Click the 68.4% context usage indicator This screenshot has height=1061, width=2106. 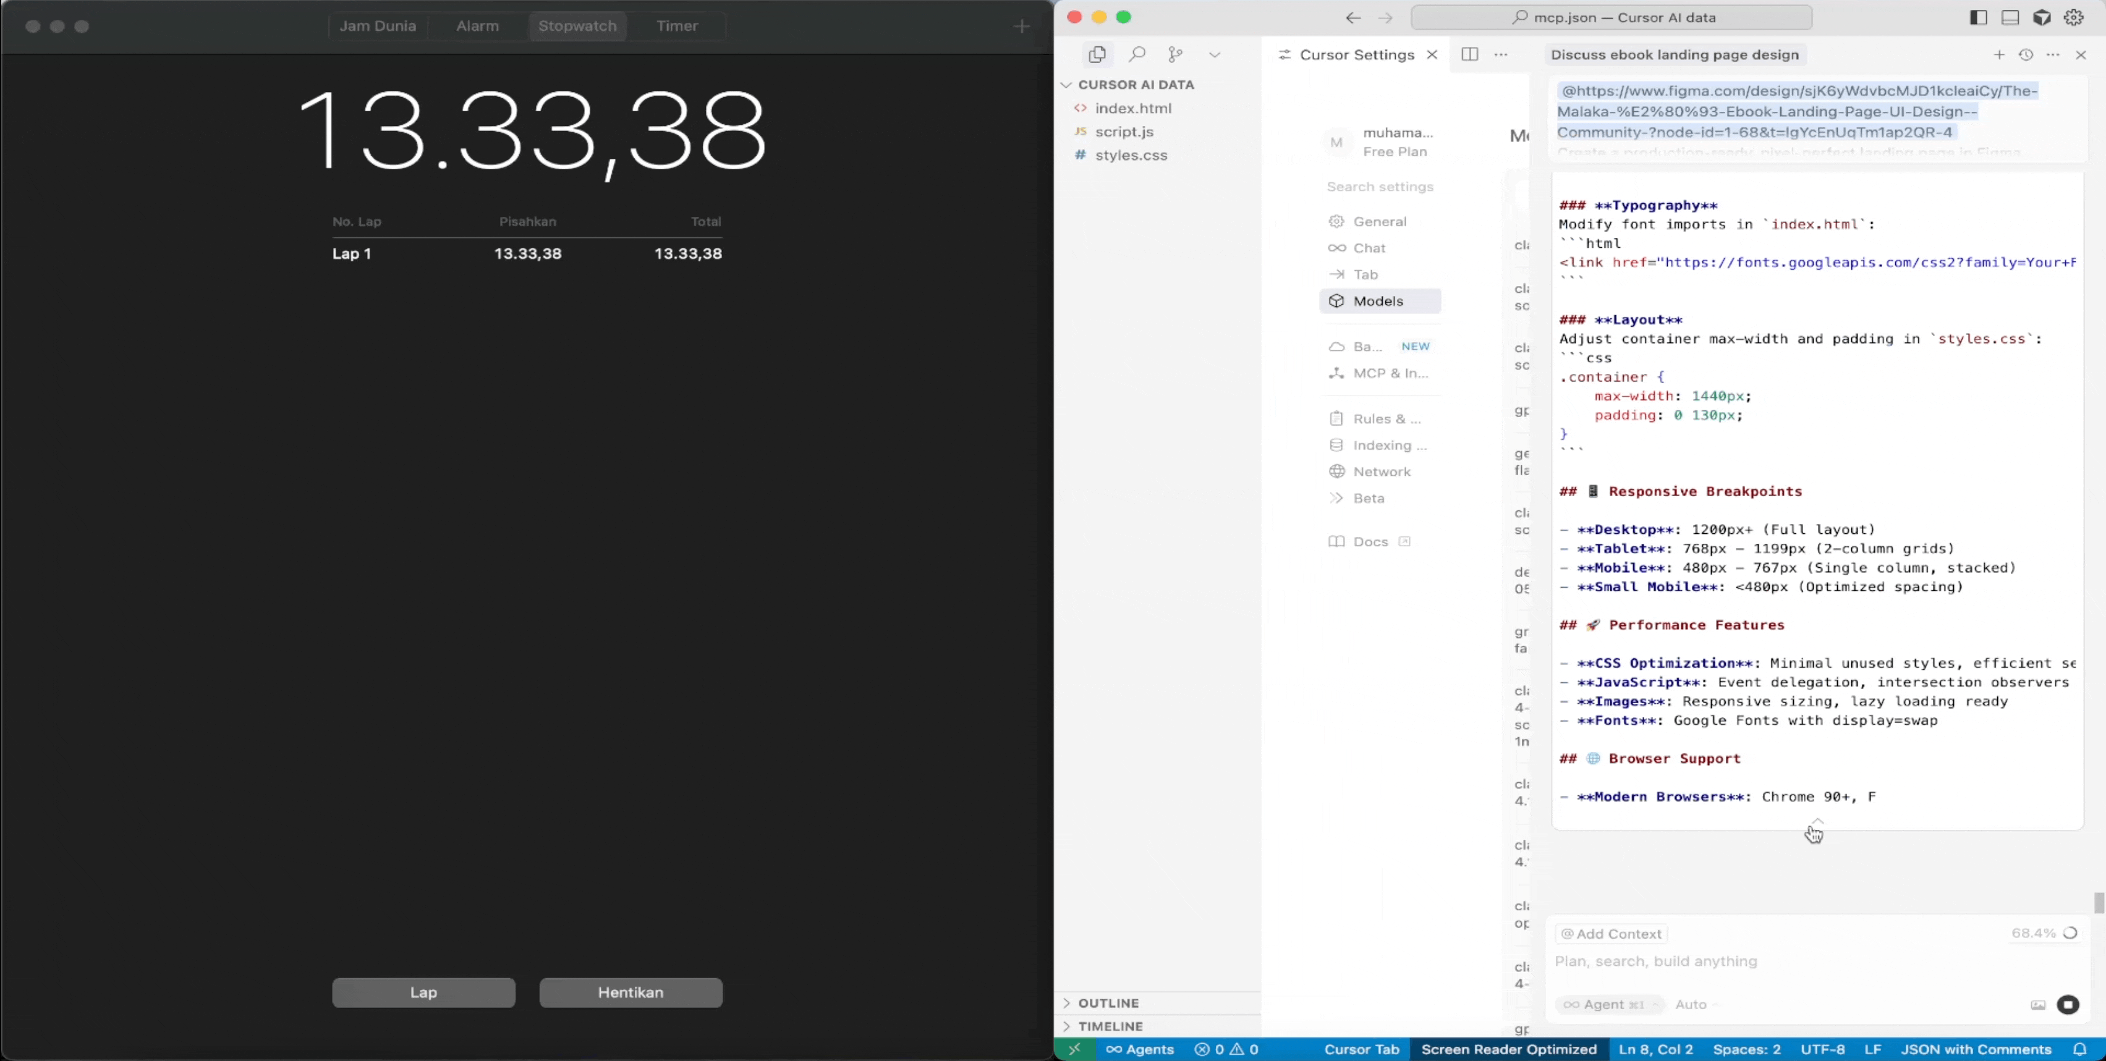click(x=2044, y=934)
